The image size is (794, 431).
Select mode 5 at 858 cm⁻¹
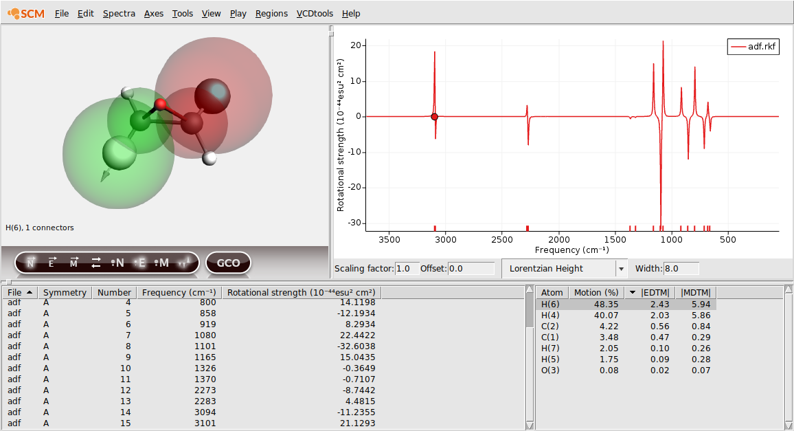tap(192, 313)
